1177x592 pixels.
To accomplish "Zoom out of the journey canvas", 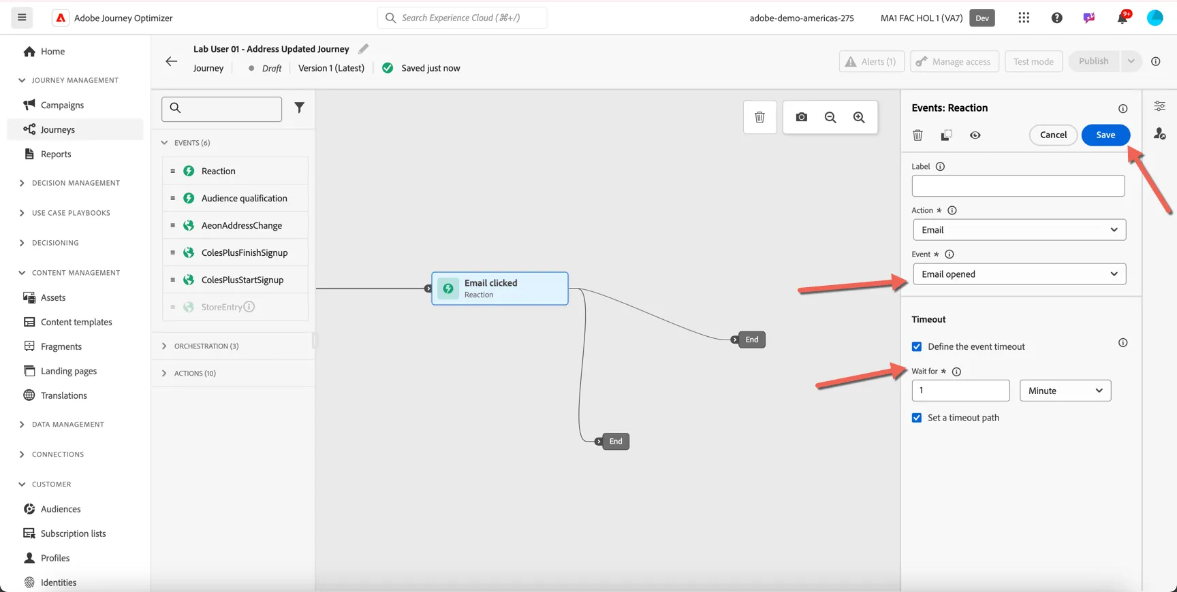I will tap(830, 117).
